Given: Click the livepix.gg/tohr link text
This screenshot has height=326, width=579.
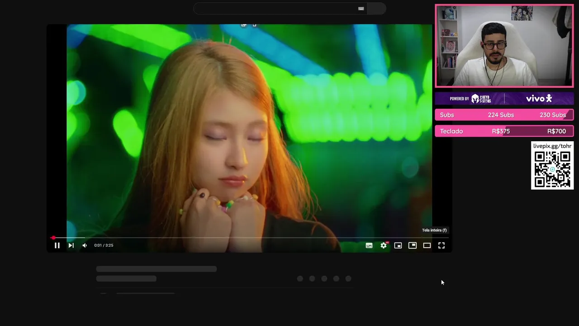Looking at the screenshot, I should click(552, 146).
